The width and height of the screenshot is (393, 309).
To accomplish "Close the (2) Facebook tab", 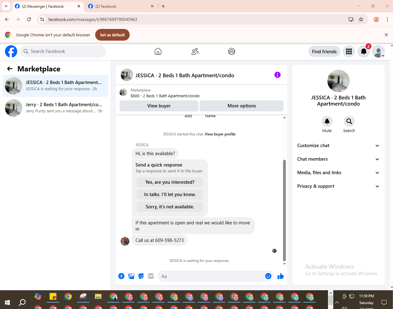I will click(x=152, y=6).
